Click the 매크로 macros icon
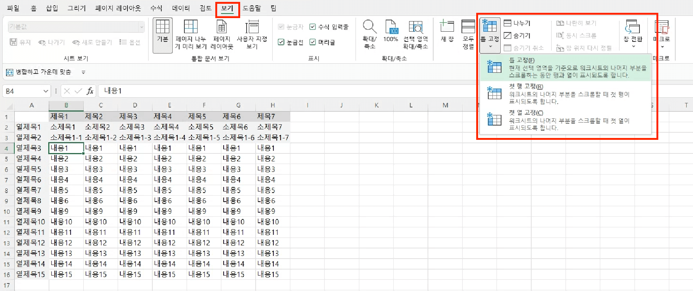Viewport: 693px width, 291px height. point(662,27)
